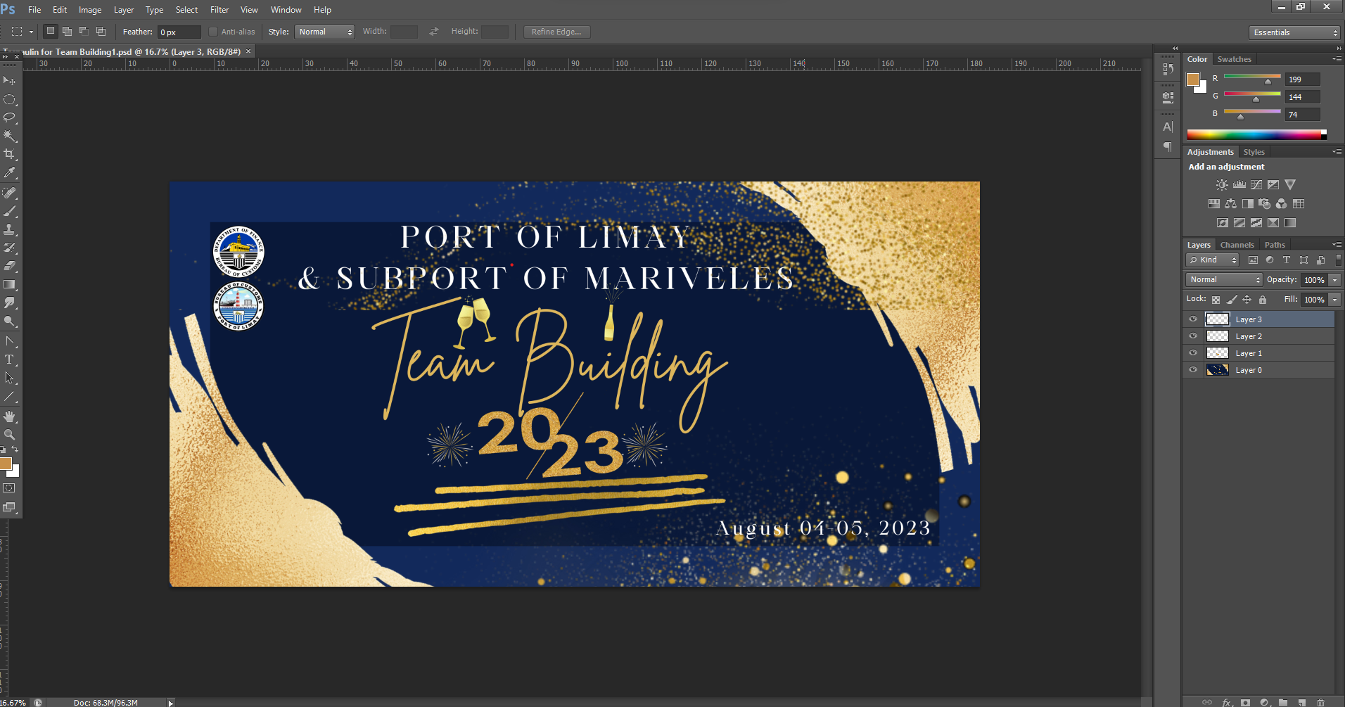Screen dimensions: 1345x707
Task: Switch to the Channels tab
Action: pos(1237,245)
